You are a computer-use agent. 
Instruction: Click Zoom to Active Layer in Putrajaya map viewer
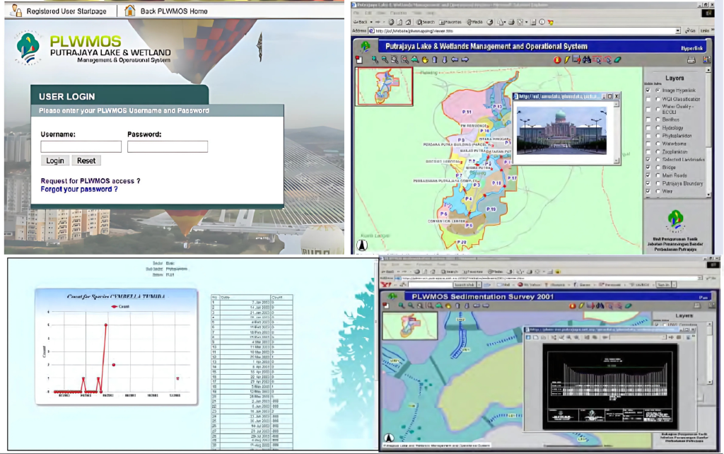pos(405,59)
